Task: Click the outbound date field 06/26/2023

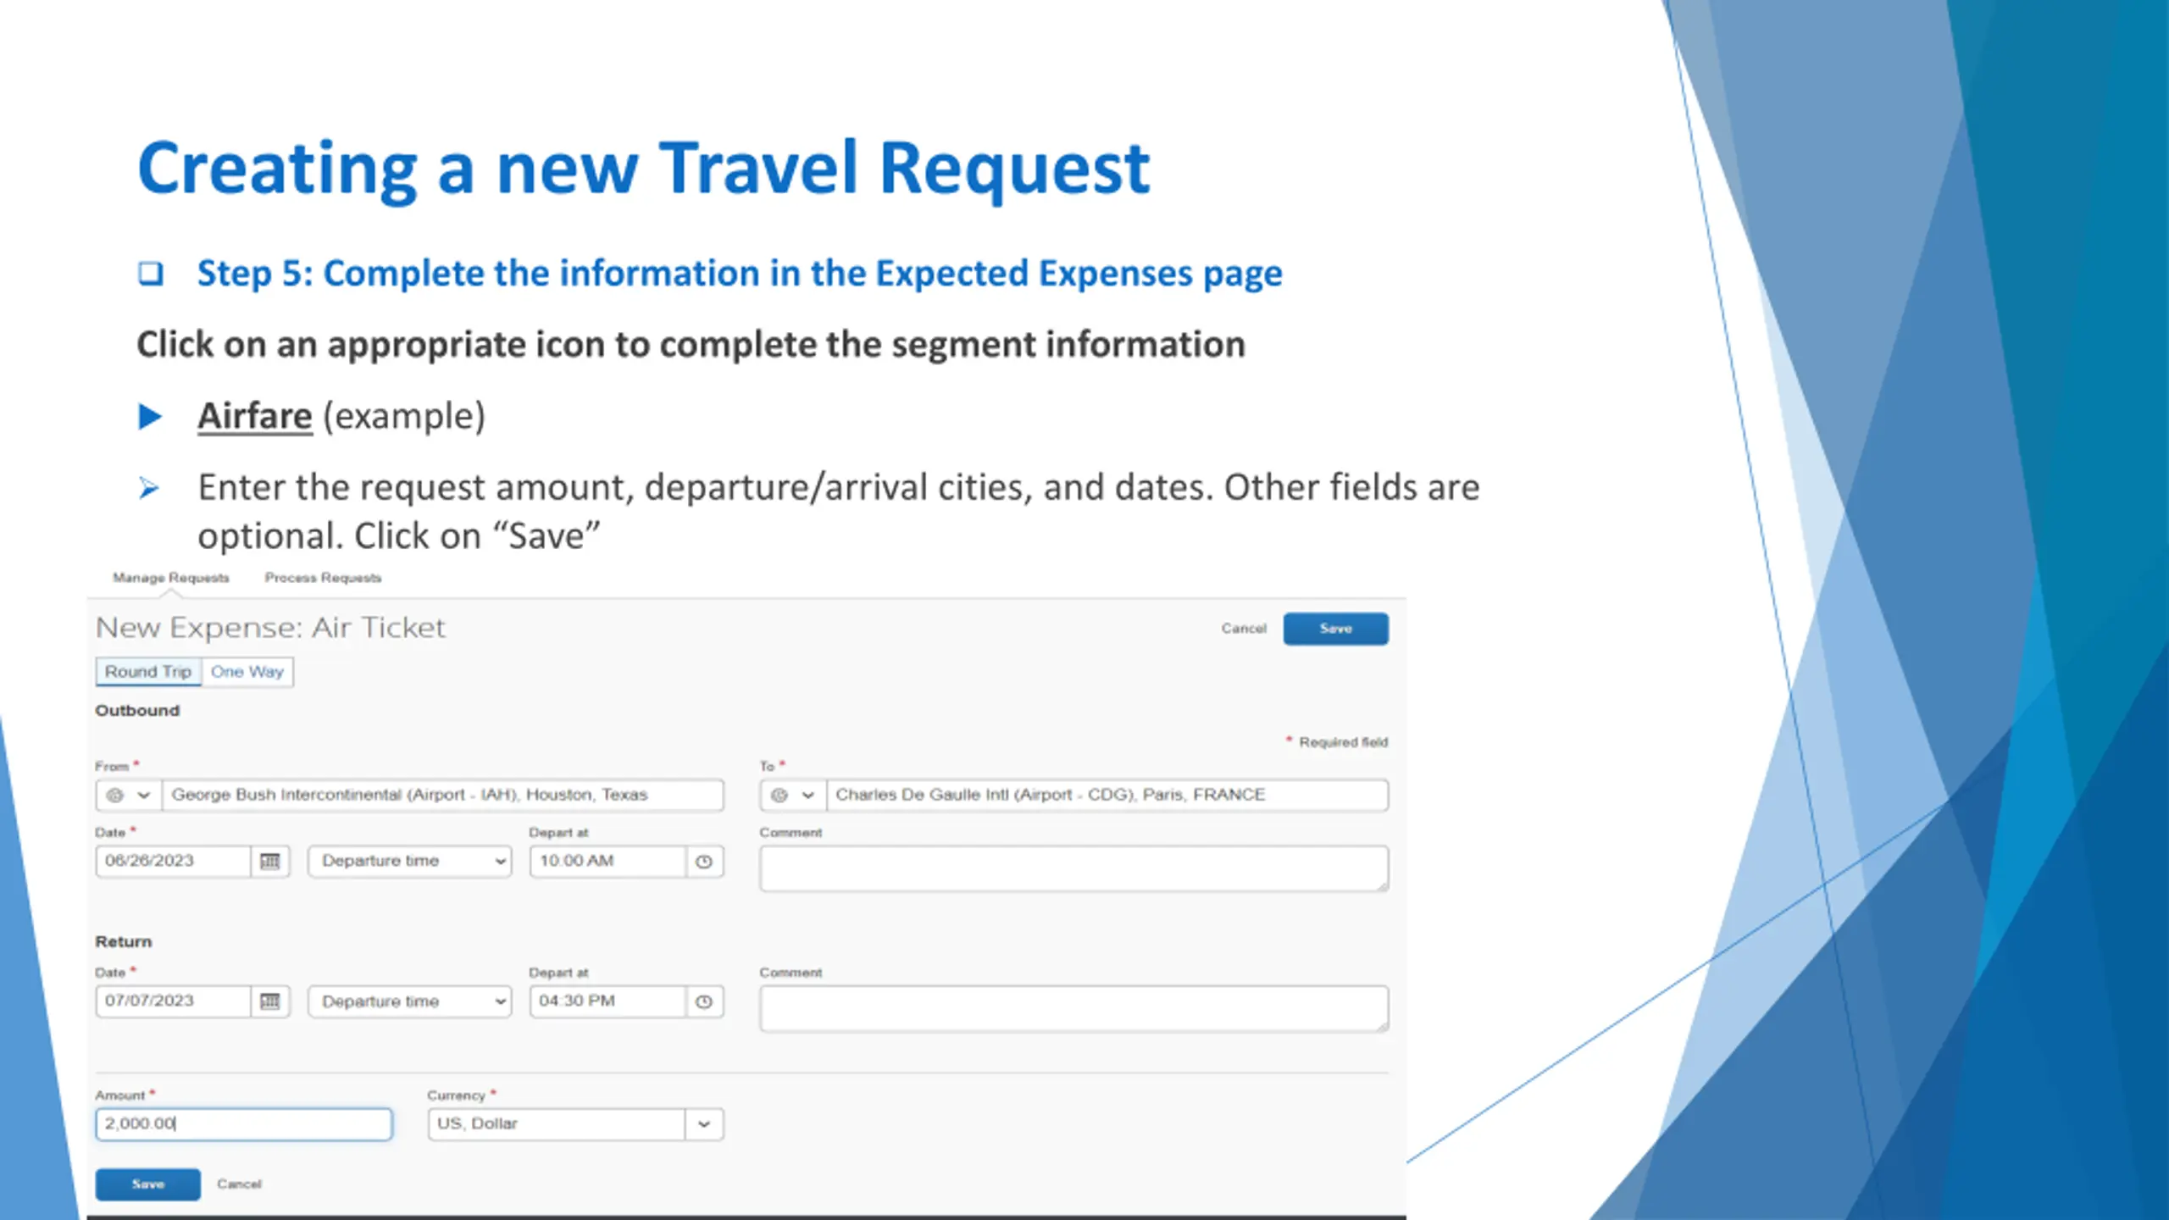Action: click(174, 862)
